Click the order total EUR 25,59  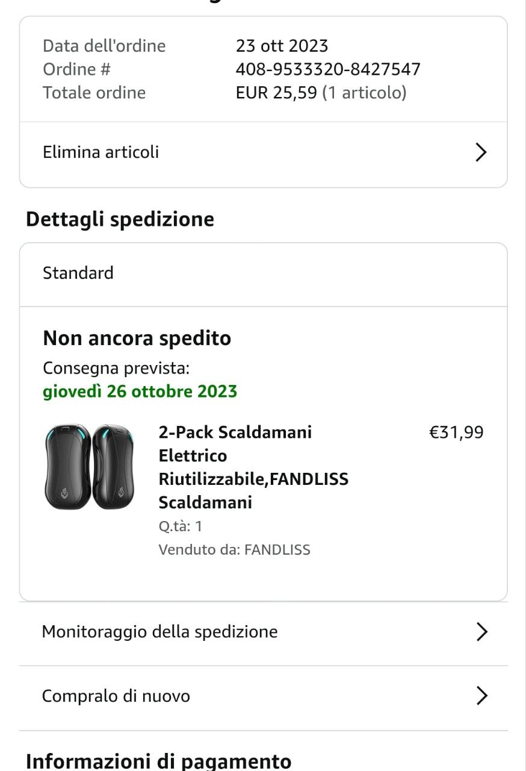click(x=276, y=93)
